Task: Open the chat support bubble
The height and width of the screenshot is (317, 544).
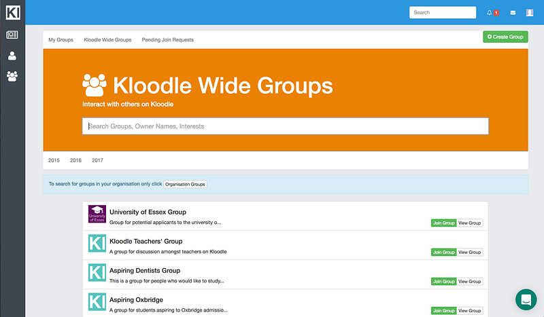Action: (x=526, y=299)
